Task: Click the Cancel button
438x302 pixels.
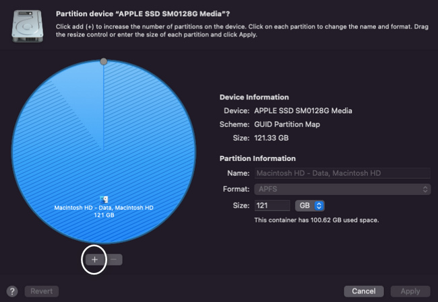Action: tap(364, 291)
